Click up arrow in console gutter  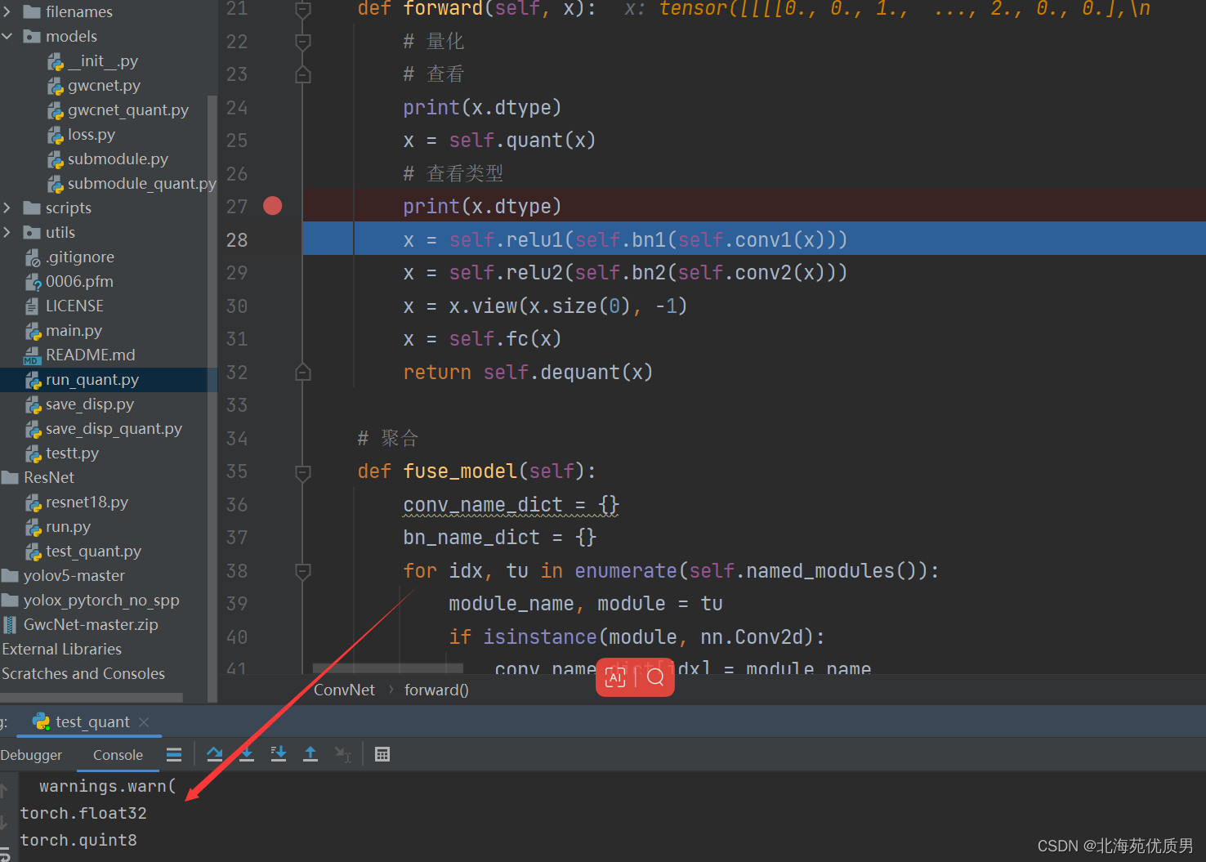click(4, 790)
